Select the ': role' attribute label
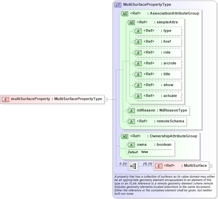This screenshot has width=218, height=199. (x=165, y=52)
